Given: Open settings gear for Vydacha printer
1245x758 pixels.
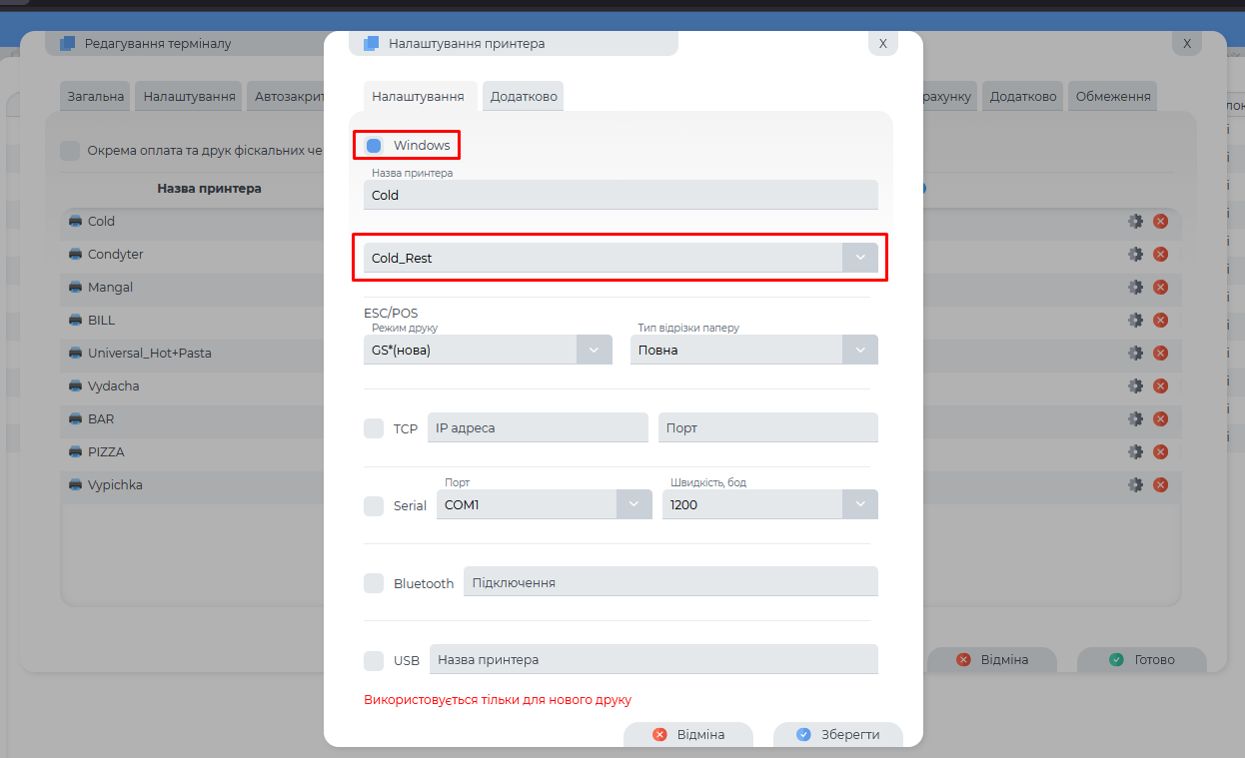Looking at the screenshot, I should point(1135,386).
